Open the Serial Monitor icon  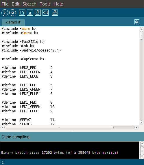tap(55, 13)
